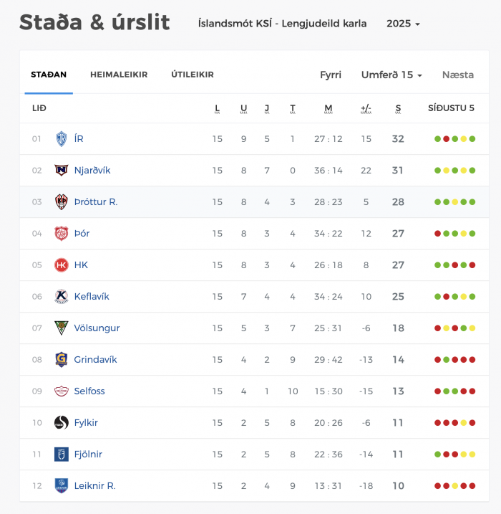Click the red HK team logo

pyautogui.click(x=61, y=265)
